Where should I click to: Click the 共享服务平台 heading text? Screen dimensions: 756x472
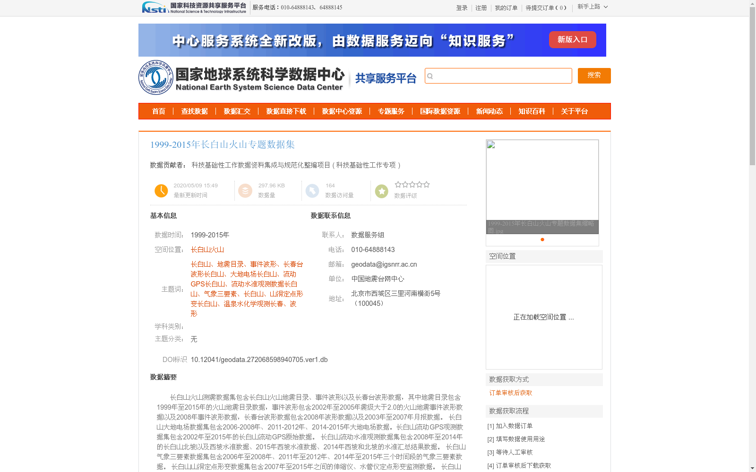386,78
